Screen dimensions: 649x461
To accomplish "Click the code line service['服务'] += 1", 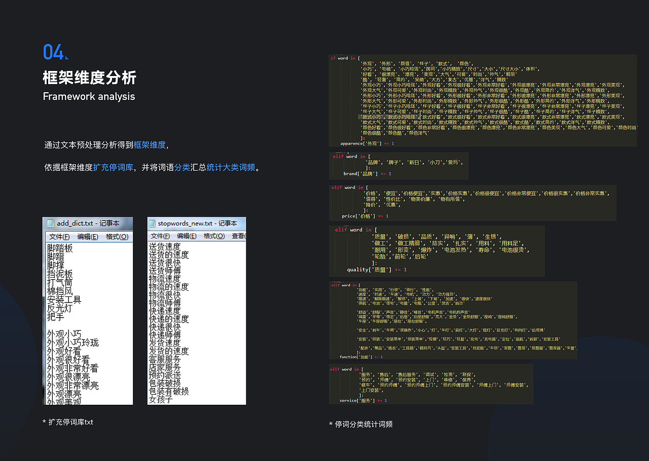I will click(363, 400).
